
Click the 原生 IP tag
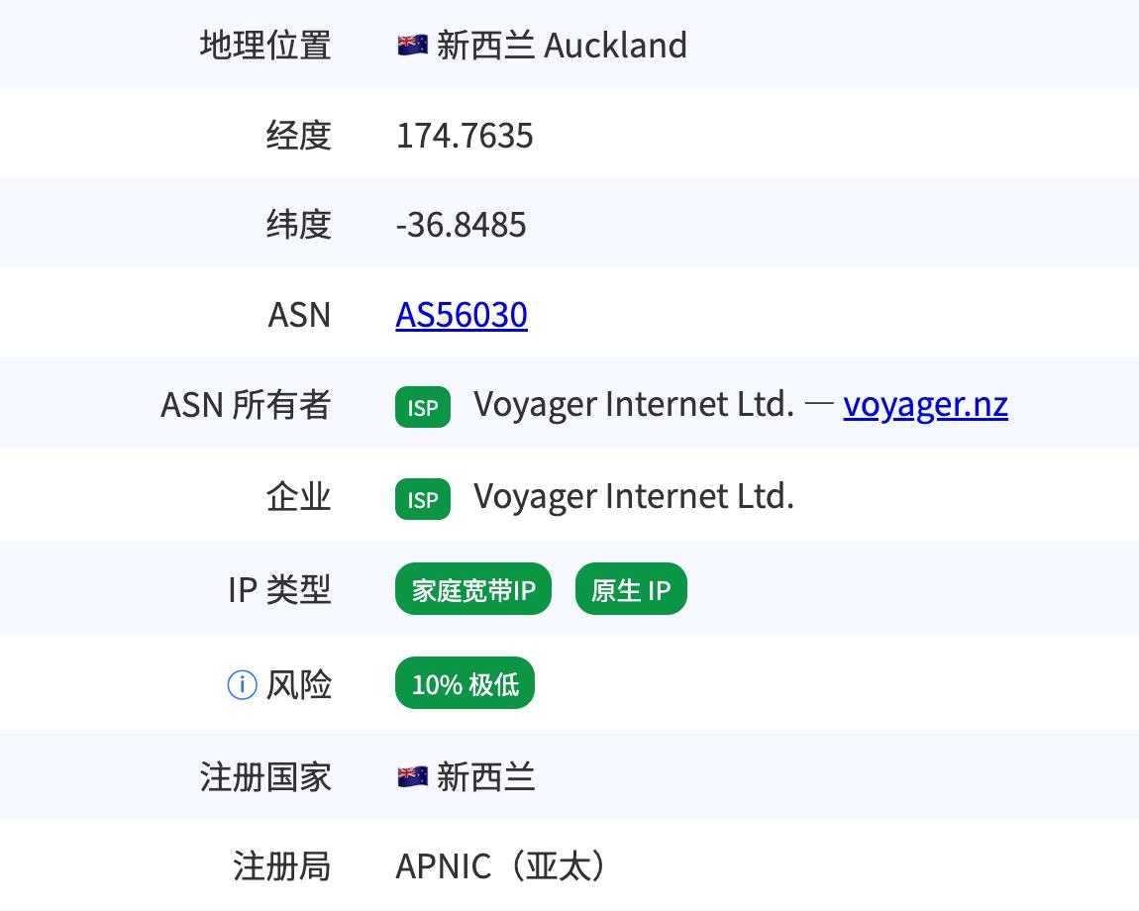[631, 589]
